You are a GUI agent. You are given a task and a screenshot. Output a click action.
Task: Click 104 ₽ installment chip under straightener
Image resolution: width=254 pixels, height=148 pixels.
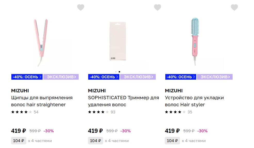pos(19,141)
